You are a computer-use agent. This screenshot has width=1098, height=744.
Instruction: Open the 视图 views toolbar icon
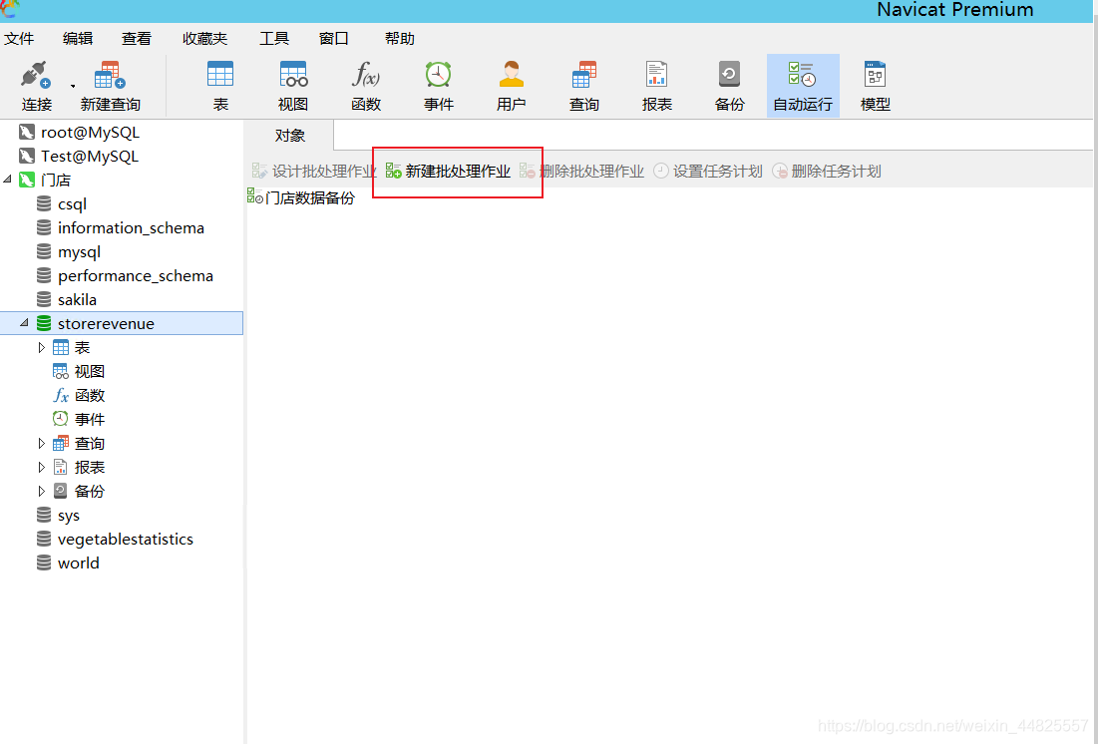293,74
